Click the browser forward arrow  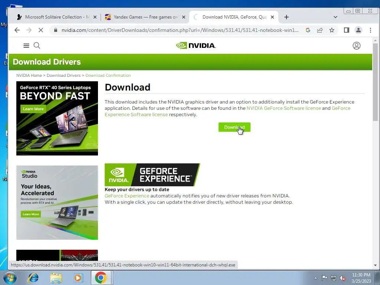click(x=29, y=30)
